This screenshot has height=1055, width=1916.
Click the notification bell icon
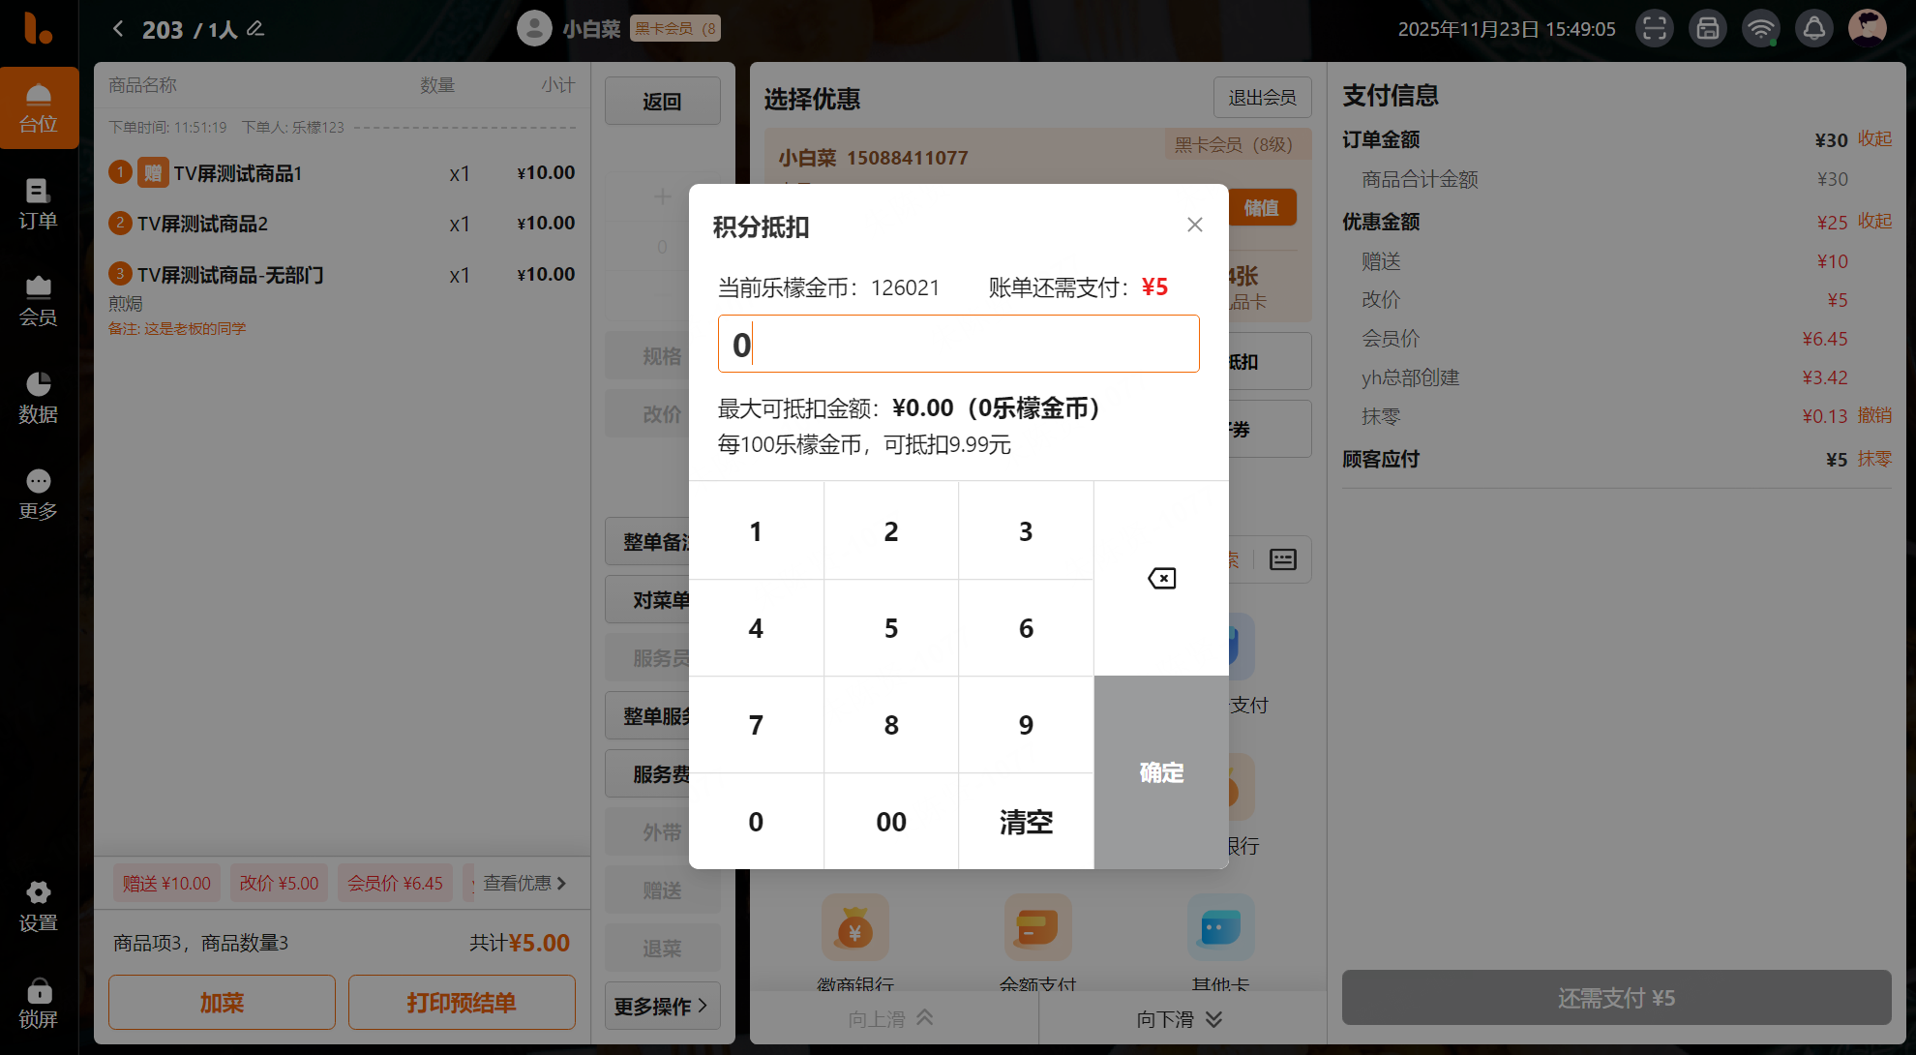1814,29
